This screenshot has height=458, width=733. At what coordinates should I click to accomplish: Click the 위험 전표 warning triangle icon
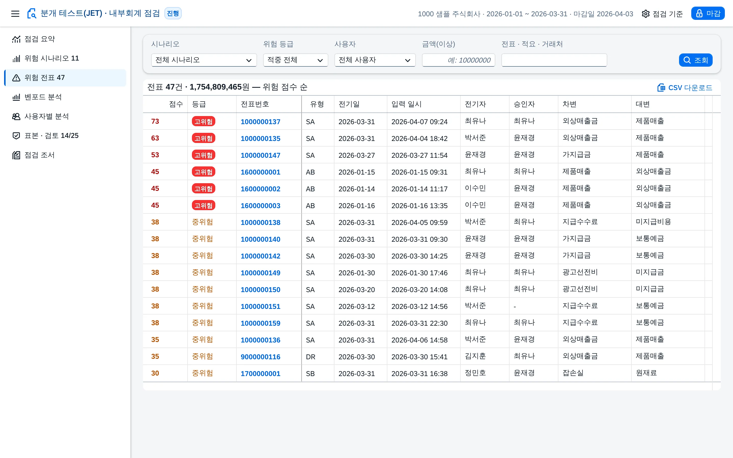[16, 78]
